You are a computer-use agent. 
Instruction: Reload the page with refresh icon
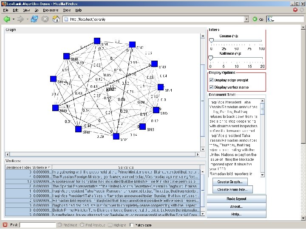tap(34, 19)
